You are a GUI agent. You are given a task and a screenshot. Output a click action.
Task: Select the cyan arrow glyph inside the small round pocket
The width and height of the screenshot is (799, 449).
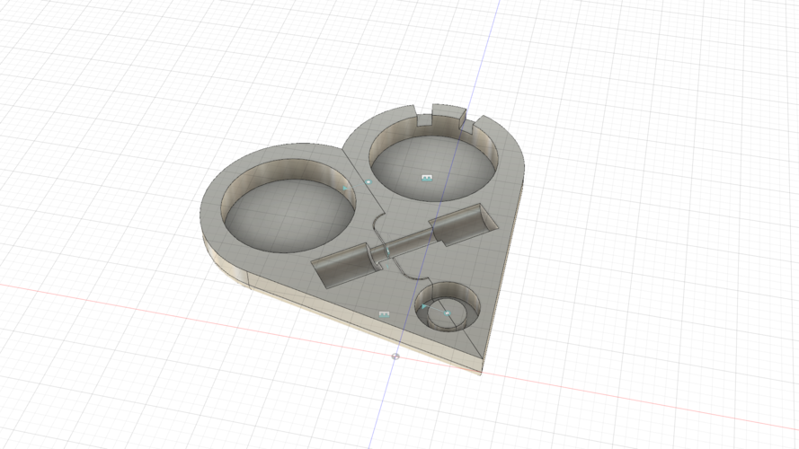click(x=424, y=306)
